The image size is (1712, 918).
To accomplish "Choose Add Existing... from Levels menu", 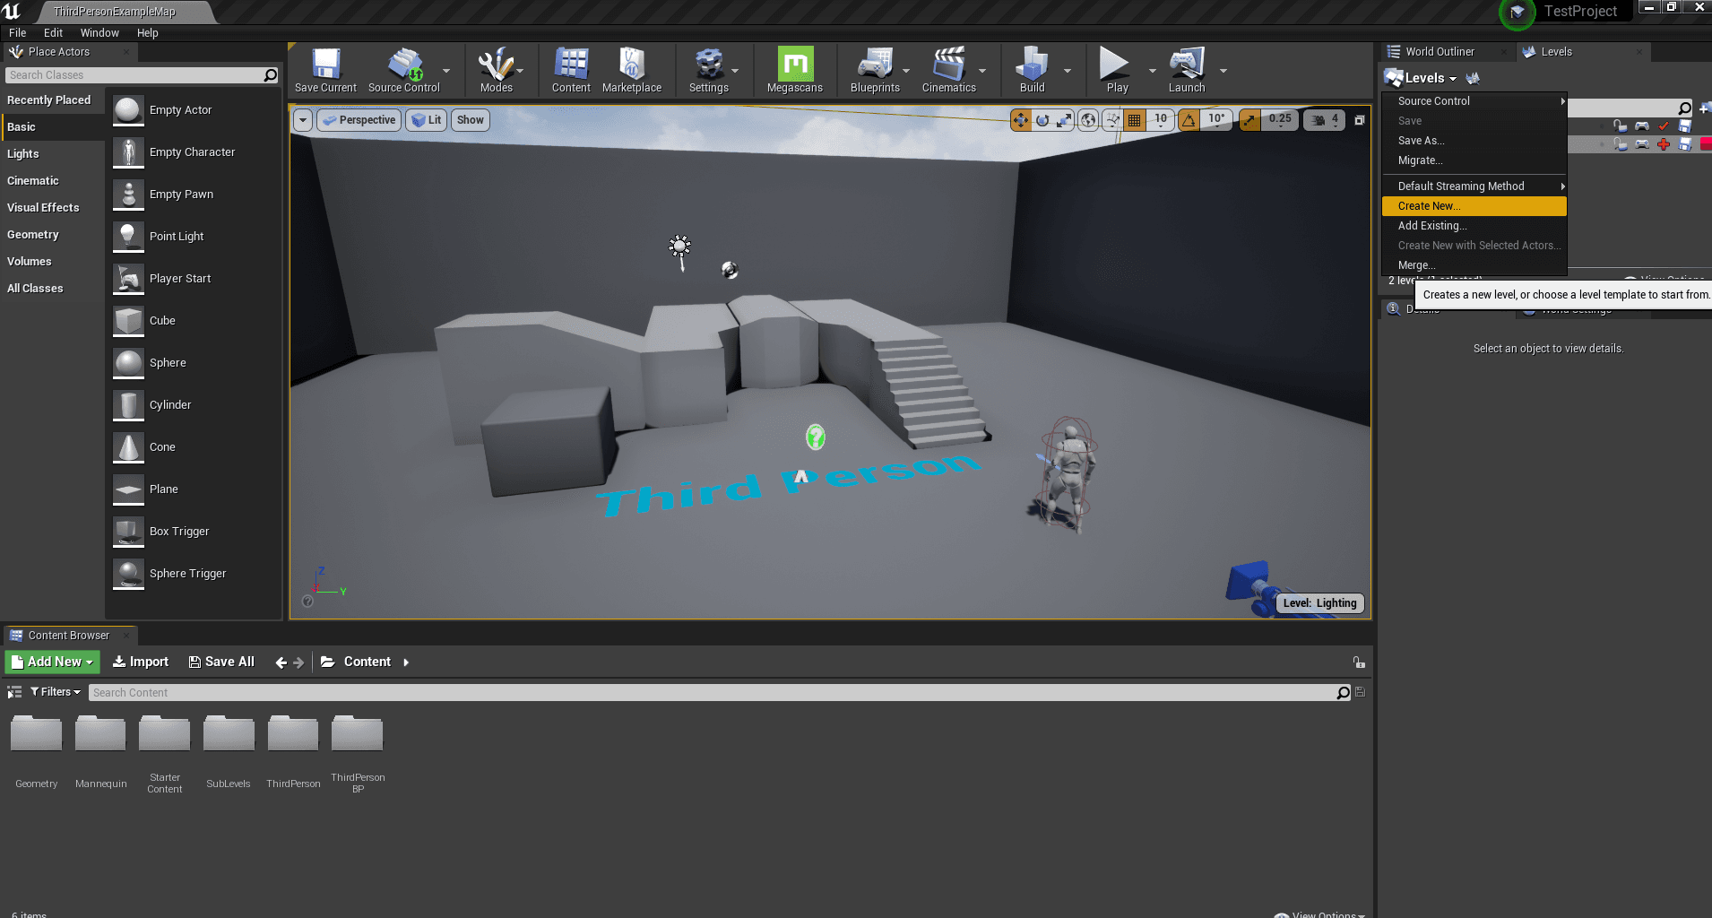I will 1474,226.
